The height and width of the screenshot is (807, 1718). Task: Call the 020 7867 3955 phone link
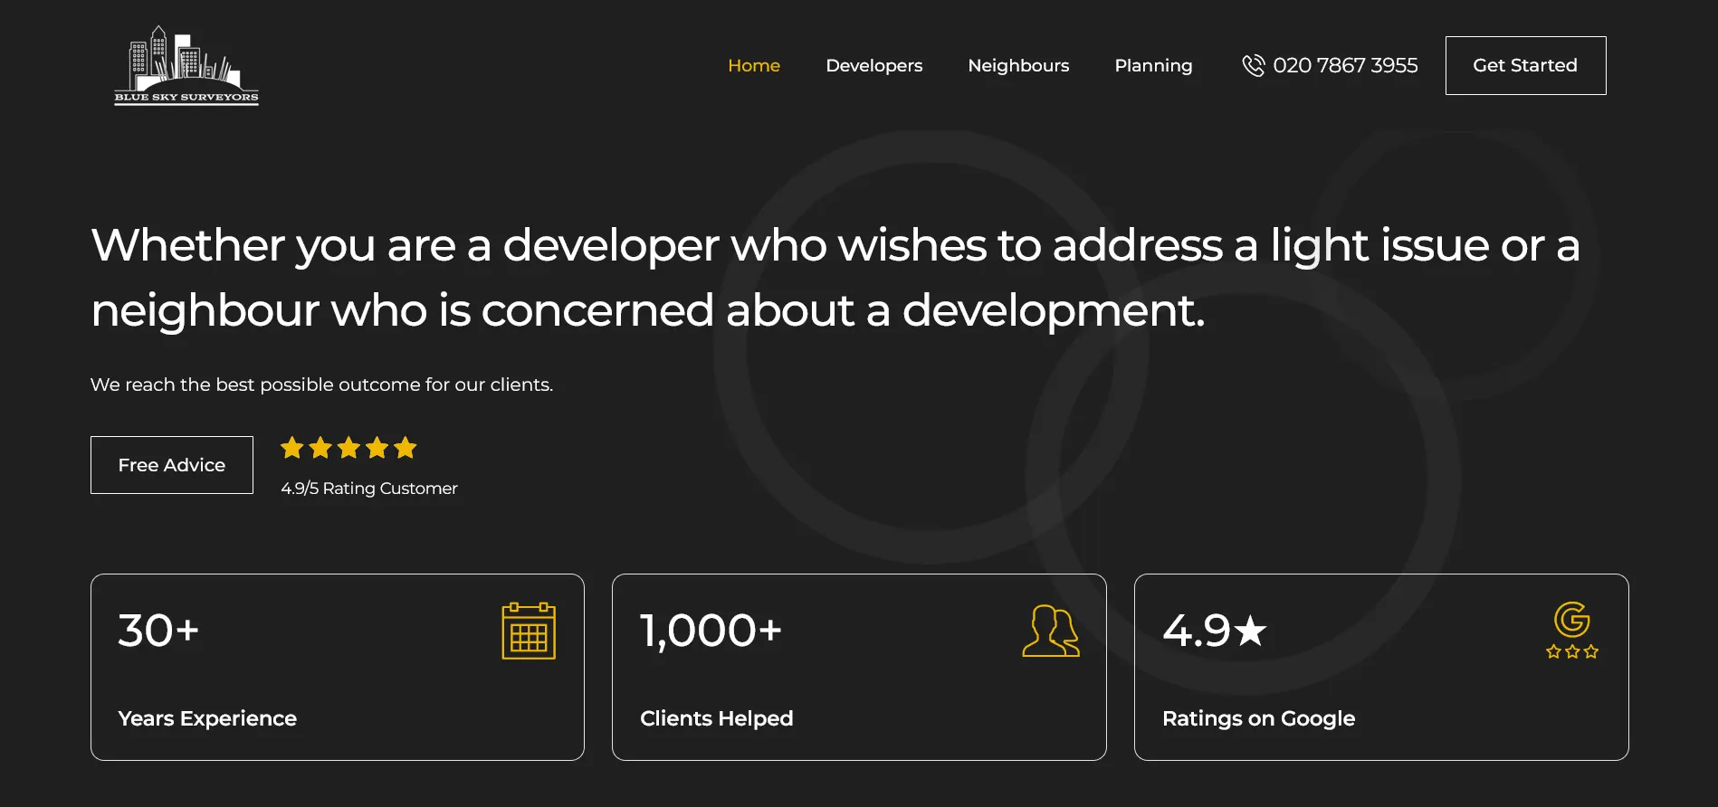click(x=1345, y=65)
